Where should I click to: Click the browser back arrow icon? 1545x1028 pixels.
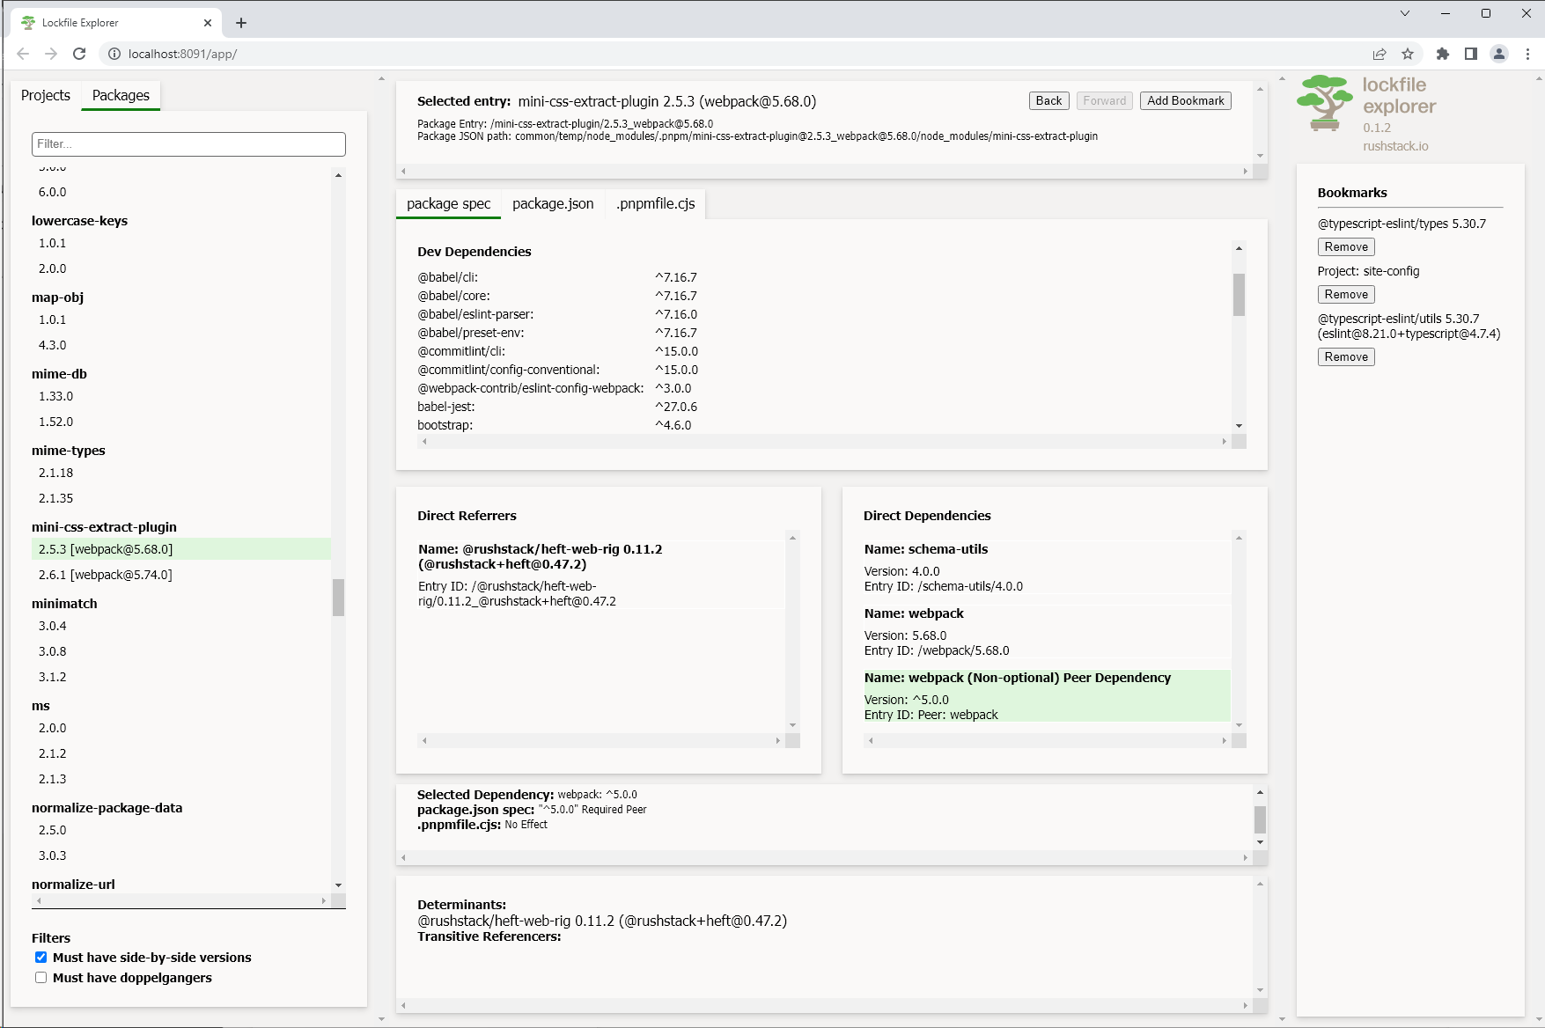tap(23, 54)
